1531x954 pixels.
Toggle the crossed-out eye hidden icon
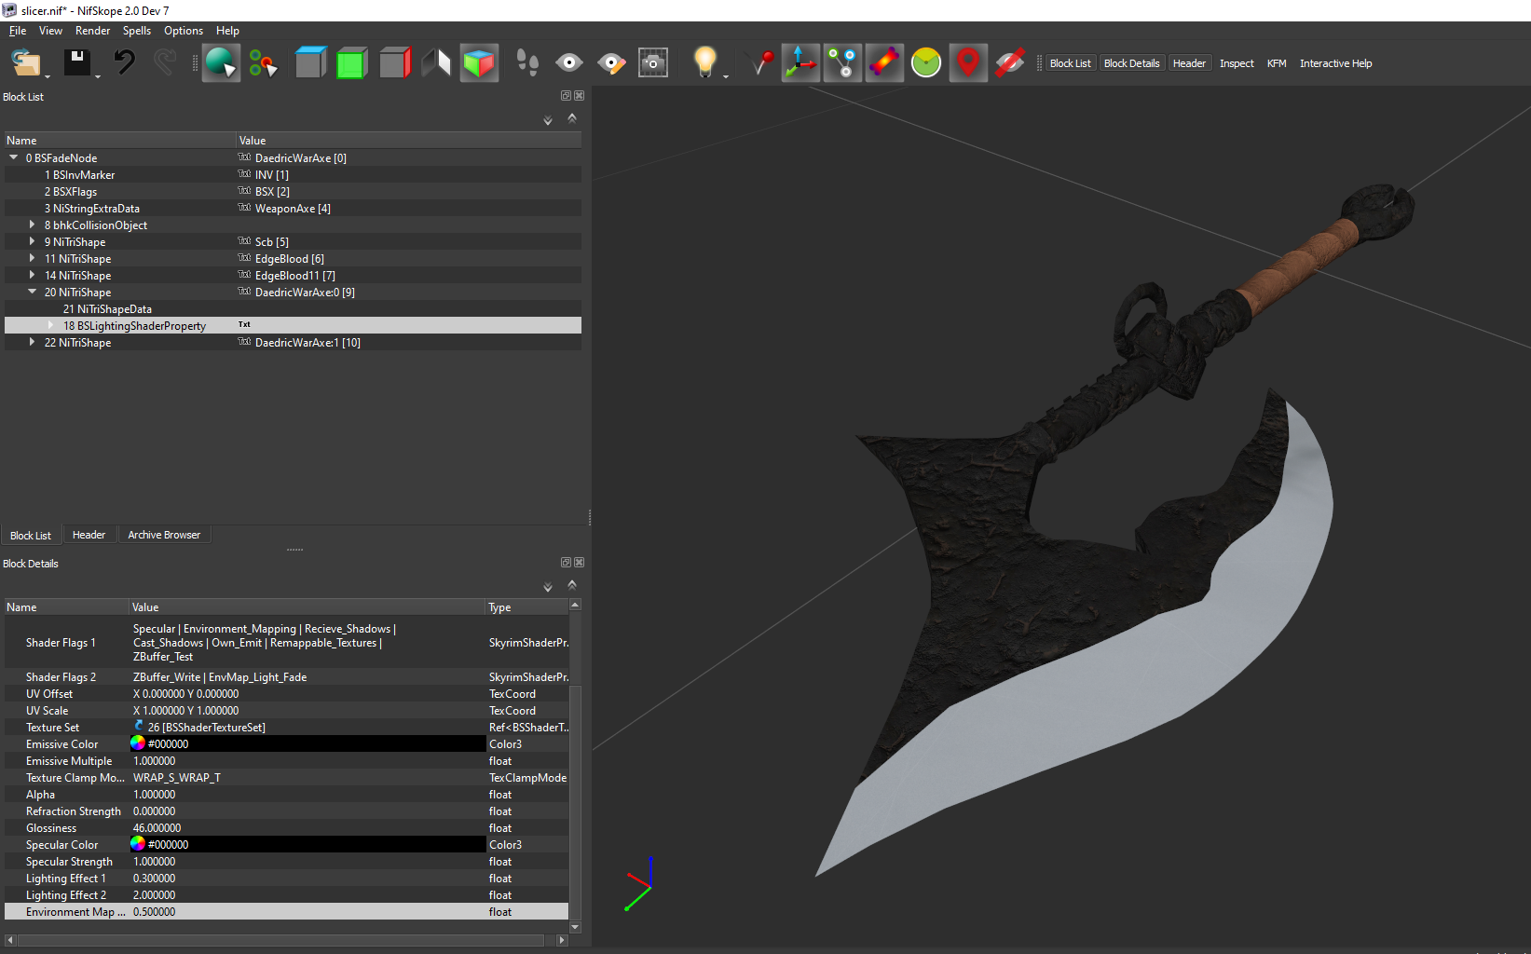1010,63
